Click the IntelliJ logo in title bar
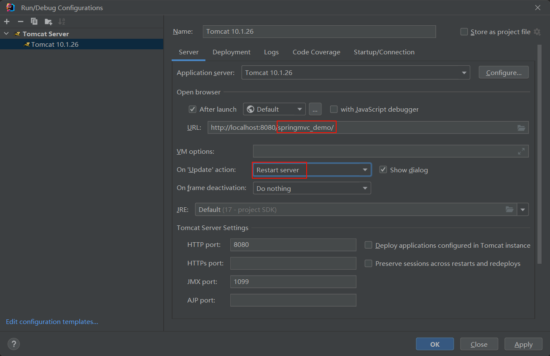 tap(11, 7)
